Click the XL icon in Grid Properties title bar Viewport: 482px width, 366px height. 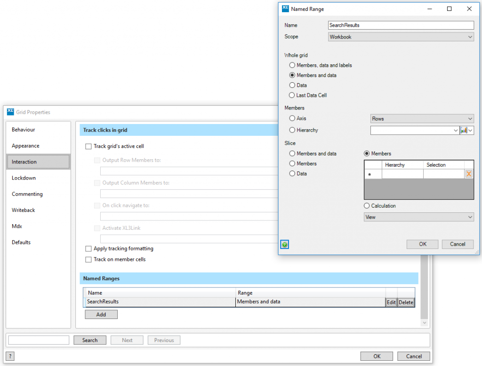[10, 112]
